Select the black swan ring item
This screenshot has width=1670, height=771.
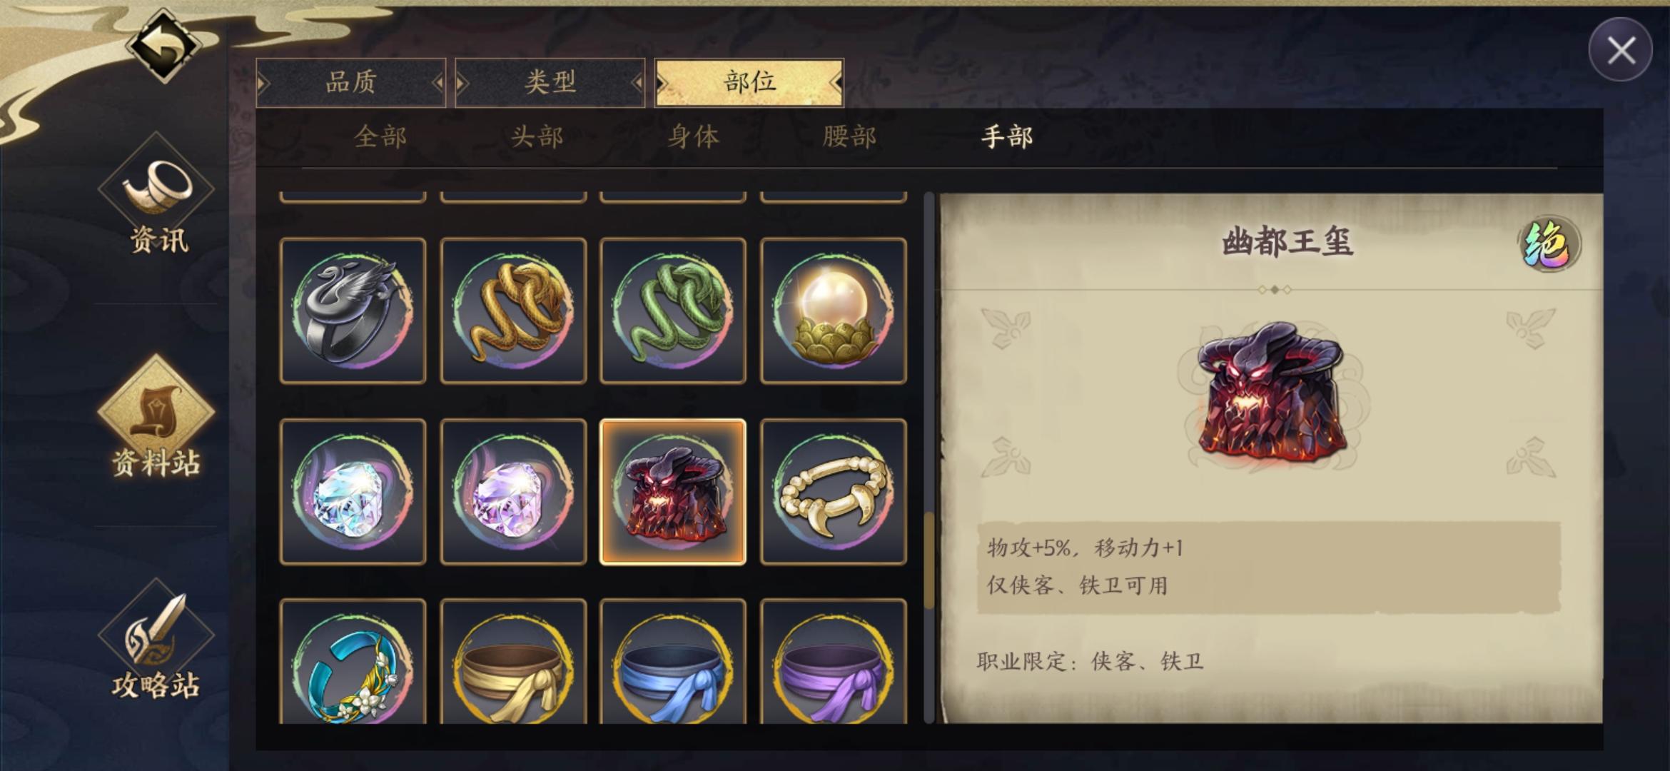353,311
